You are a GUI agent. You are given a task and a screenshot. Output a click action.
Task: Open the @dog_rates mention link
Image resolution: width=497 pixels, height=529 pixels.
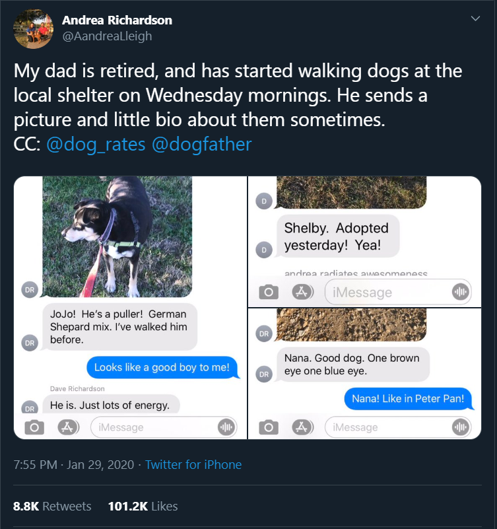tap(96, 144)
